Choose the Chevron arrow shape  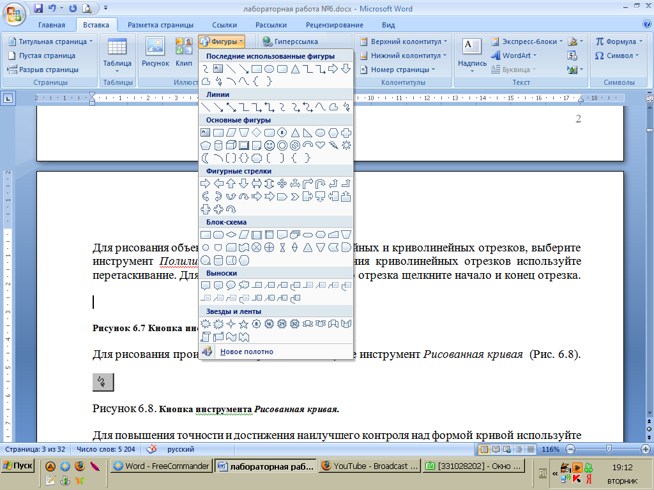pyautogui.click(x=295, y=197)
